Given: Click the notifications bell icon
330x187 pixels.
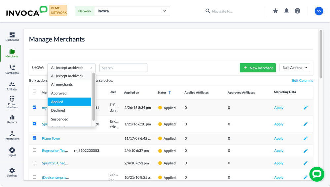Looking at the screenshot, I should click(x=286, y=11).
